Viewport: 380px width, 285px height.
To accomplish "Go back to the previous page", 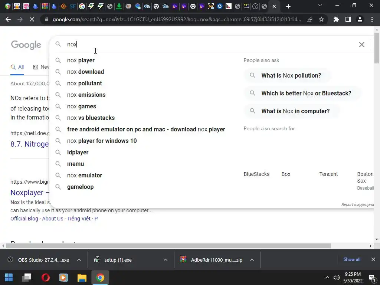I will [x=8, y=19].
